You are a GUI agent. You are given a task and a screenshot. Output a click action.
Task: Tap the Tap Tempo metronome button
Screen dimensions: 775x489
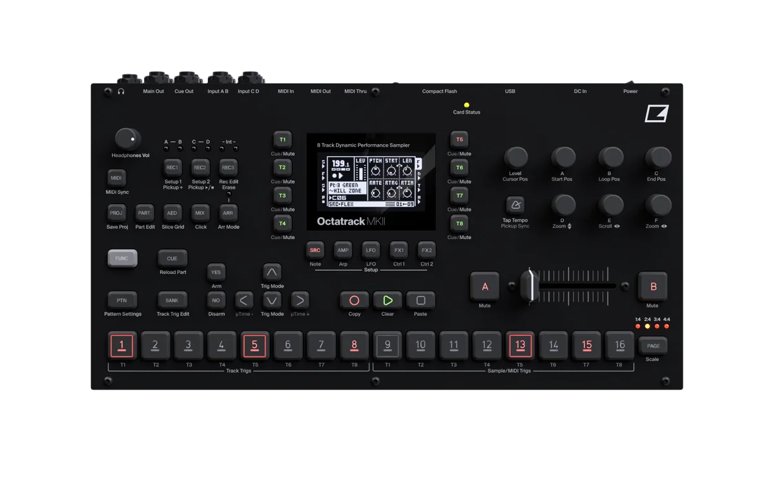(x=515, y=205)
